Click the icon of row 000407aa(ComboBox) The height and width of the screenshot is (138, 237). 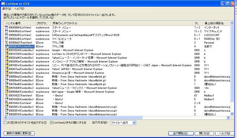pos(6,69)
